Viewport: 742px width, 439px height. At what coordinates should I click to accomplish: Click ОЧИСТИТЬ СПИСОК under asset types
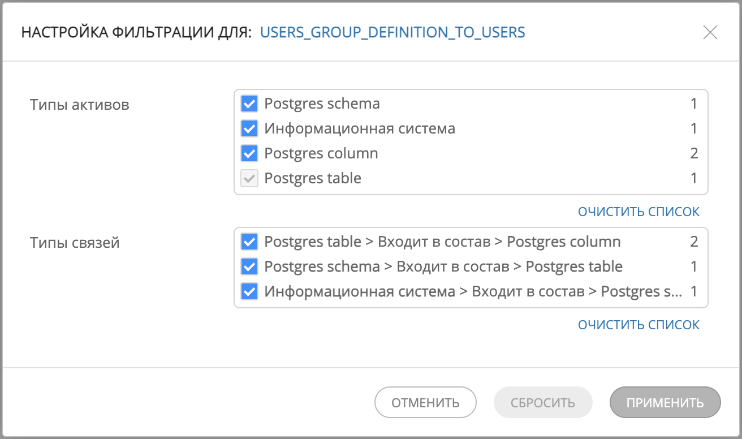pyautogui.click(x=639, y=211)
